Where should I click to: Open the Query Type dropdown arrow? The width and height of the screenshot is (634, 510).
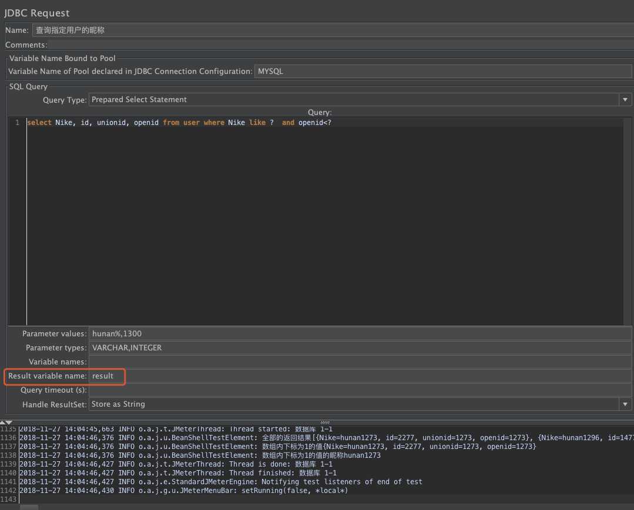(625, 100)
